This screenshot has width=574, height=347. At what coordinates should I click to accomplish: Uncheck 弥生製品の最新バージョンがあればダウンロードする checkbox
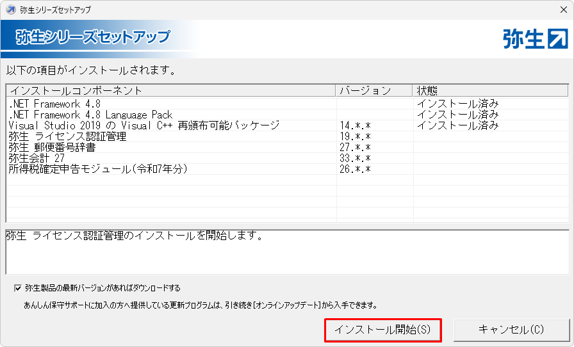pyautogui.click(x=17, y=289)
